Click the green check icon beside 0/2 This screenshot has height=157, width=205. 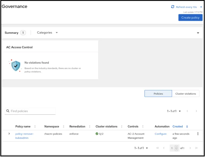(x=97, y=134)
